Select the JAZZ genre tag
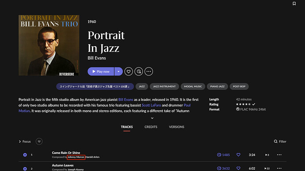305x171 pixels. pyautogui.click(x=142, y=86)
